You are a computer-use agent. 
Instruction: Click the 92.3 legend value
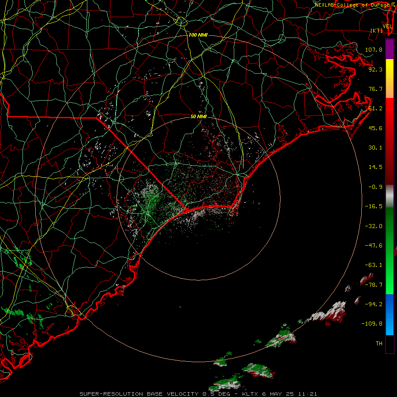pos(375,69)
